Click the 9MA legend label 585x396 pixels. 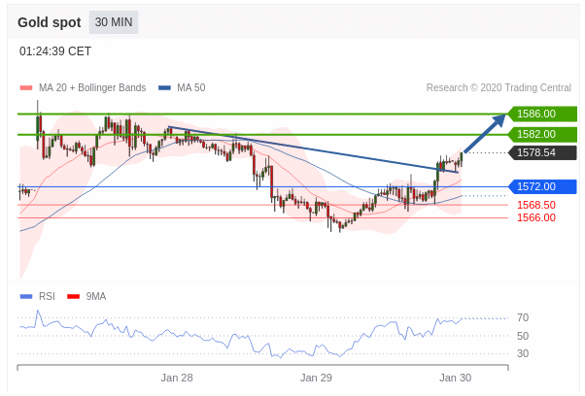coord(96,297)
